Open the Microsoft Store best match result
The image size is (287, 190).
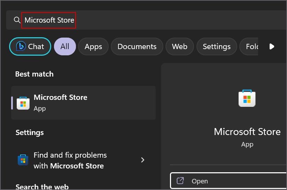[84, 103]
